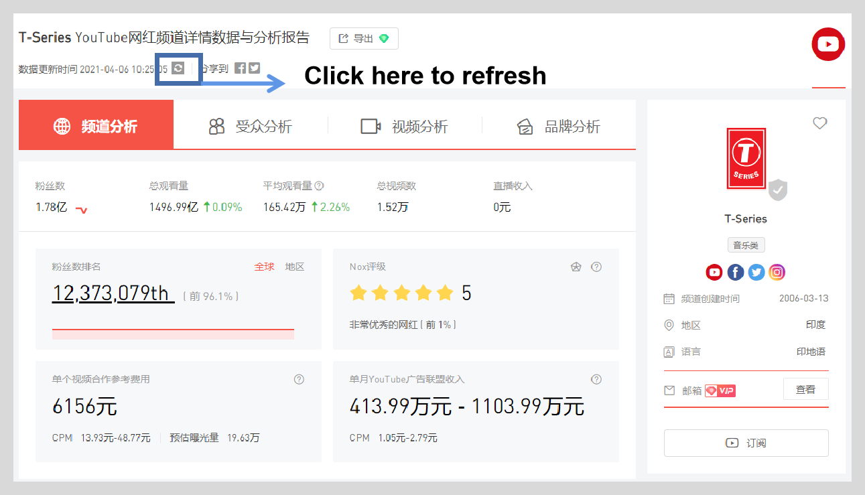Switch to the 品牌分析 tab
The image size is (865, 495).
tap(558, 126)
